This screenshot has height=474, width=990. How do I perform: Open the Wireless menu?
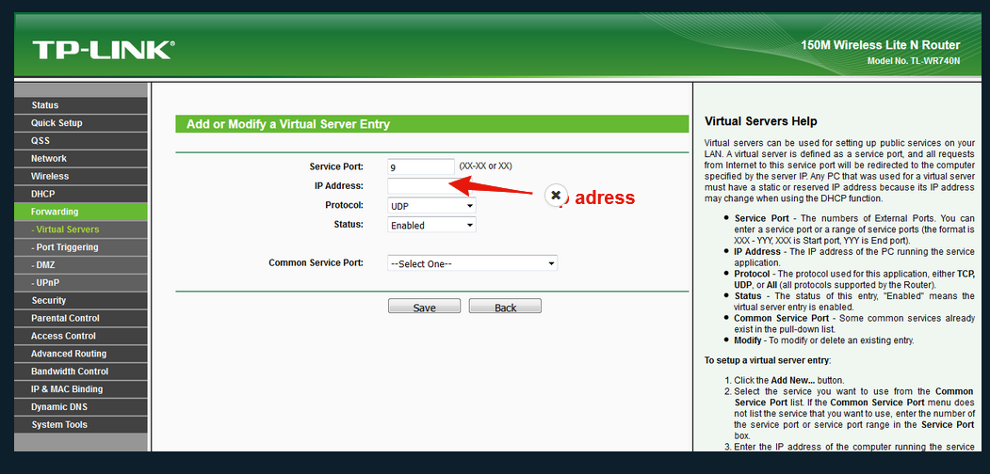[x=81, y=176]
